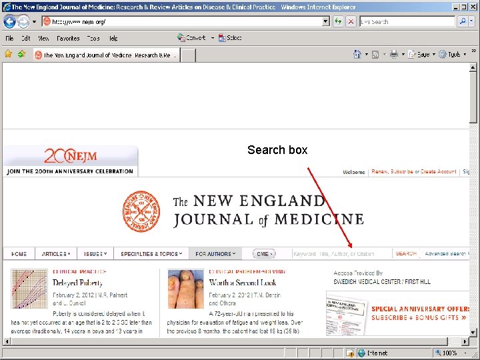
Task: Open the Tools menu in menu bar
Action: pyautogui.click(x=93, y=38)
